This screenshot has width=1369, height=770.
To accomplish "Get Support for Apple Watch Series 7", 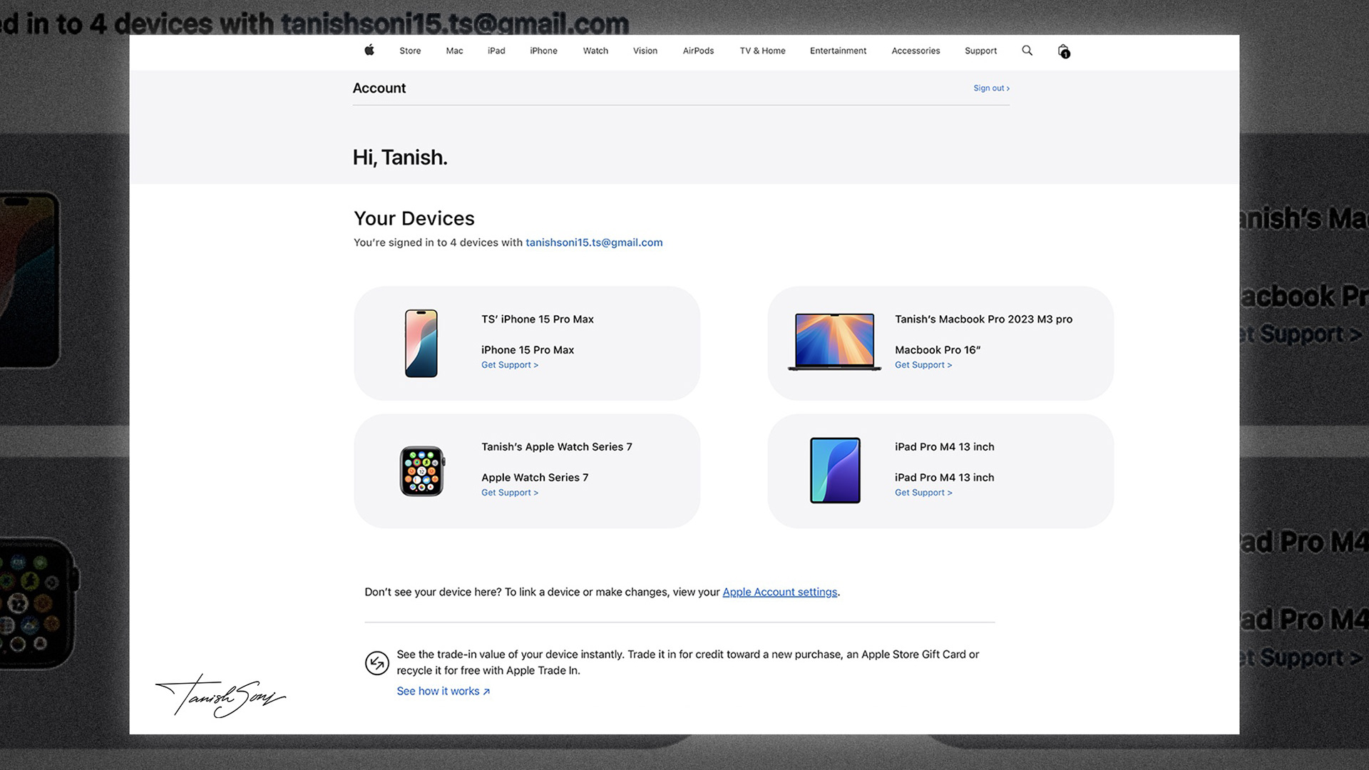I will pos(509,493).
